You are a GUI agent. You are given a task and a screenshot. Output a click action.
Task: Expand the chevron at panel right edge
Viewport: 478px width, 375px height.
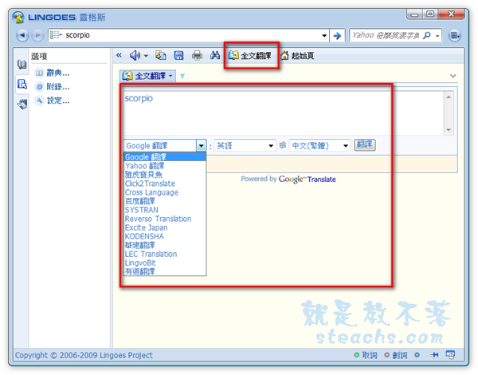pos(453,76)
